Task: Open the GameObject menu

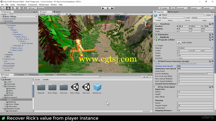Action: click(22, 5)
